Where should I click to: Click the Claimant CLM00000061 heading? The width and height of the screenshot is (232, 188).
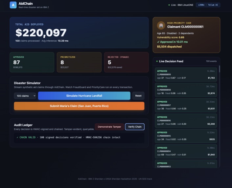point(185,27)
